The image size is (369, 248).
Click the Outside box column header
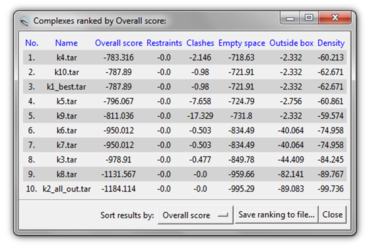(x=291, y=43)
